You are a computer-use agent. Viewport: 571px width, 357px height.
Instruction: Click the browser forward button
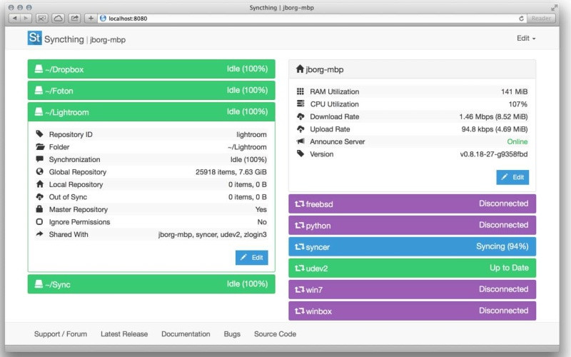tap(26, 19)
